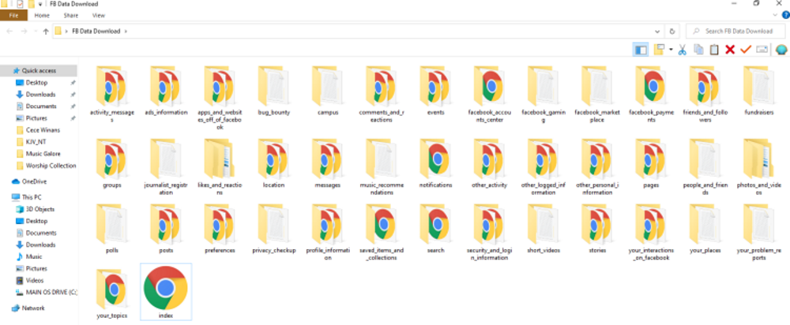Screen dimensions: 790x325
Task: Click the Paste clipboard icon
Action: 714,50
